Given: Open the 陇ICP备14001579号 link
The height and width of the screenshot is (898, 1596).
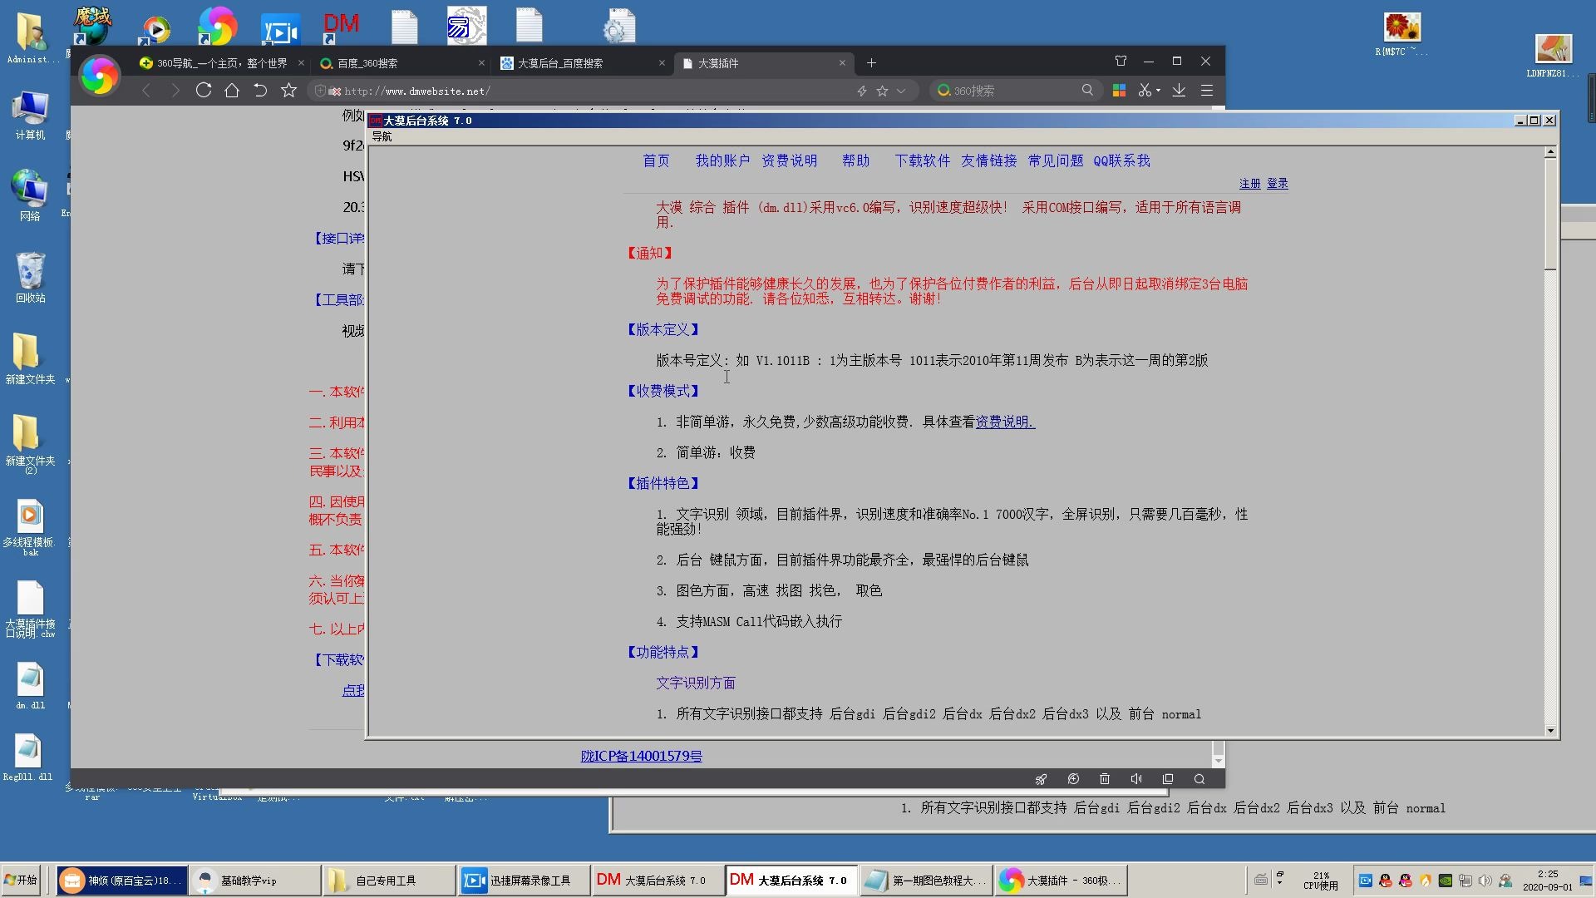Looking at the screenshot, I should [x=641, y=757].
